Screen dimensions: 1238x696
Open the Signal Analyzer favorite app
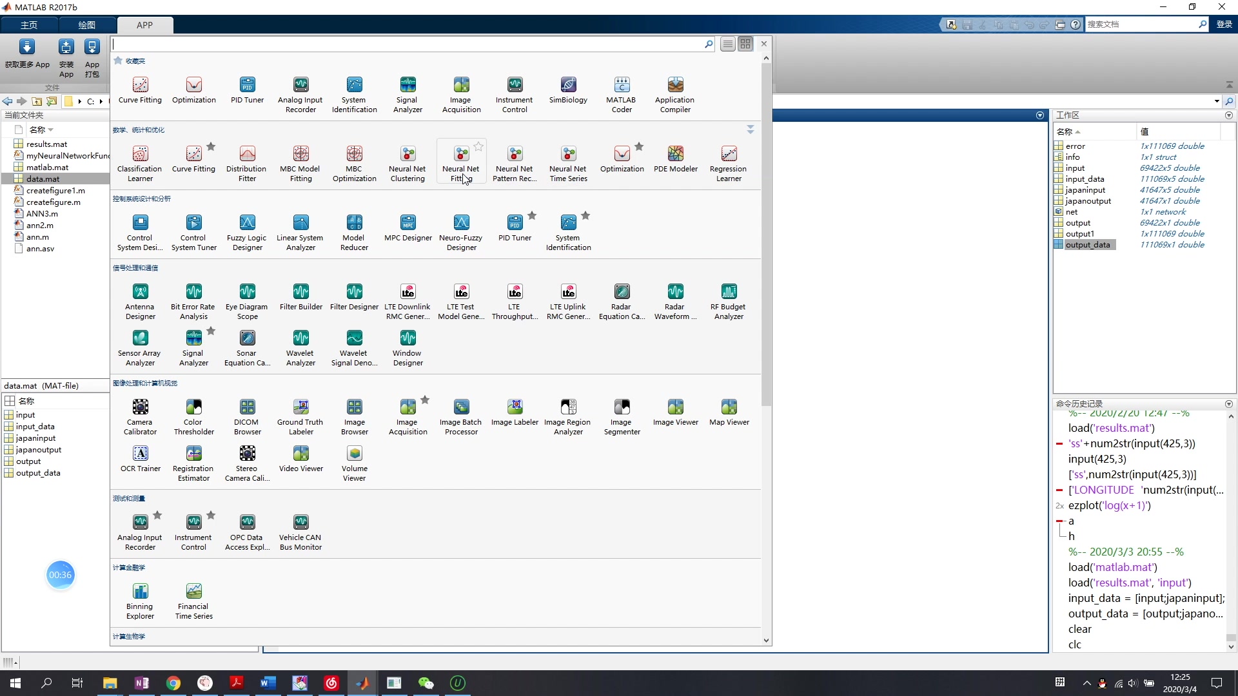pyautogui.click(x=408, y=94)
